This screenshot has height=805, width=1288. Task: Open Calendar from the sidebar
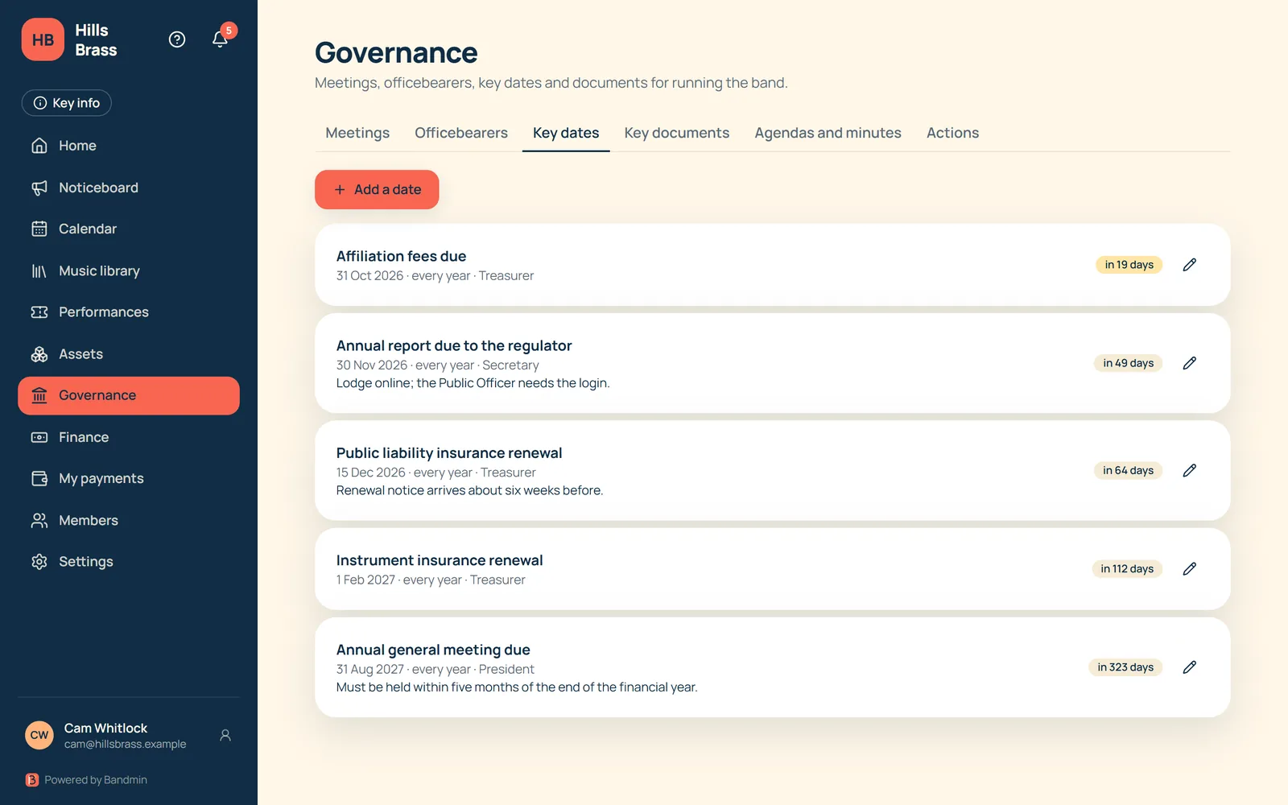[x=129, y=229]
